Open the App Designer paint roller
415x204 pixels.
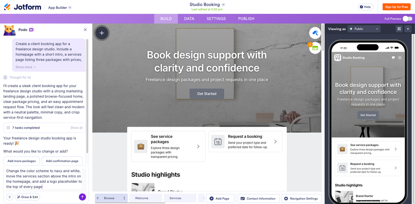click(x=315, y=33)
